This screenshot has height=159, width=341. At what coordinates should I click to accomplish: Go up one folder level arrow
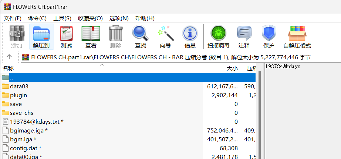click(x=9, y=57)
